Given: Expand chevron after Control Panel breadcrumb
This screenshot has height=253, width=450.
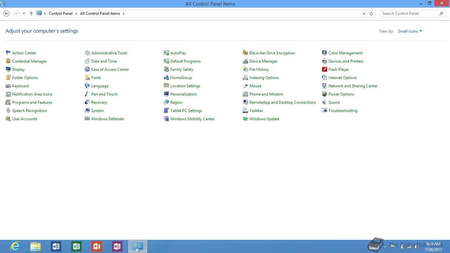Looking at the screenshot, I should [x=76, y=14].
